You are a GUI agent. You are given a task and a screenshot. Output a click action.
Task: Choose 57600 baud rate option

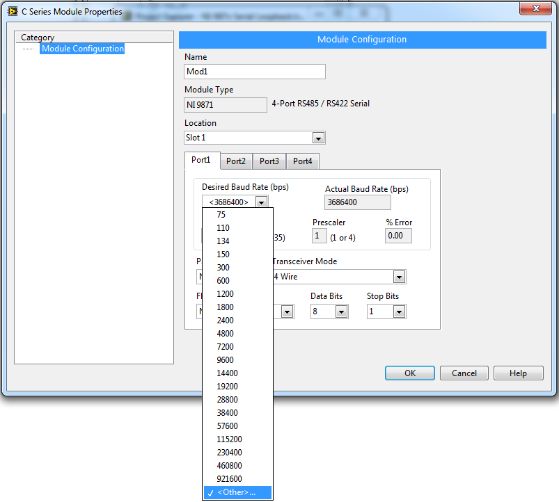pos(237,426)
